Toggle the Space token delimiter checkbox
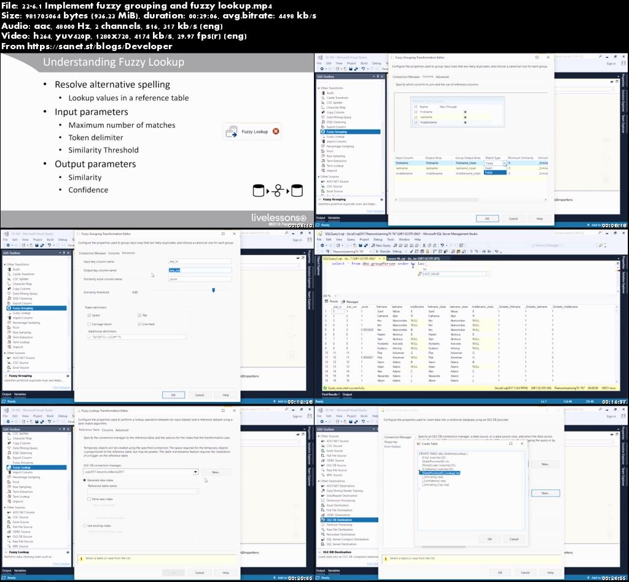Viewport: 629px width, 582px height. point(89,315)
